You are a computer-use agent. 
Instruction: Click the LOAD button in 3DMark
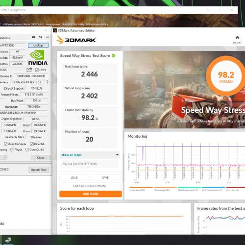74,178
